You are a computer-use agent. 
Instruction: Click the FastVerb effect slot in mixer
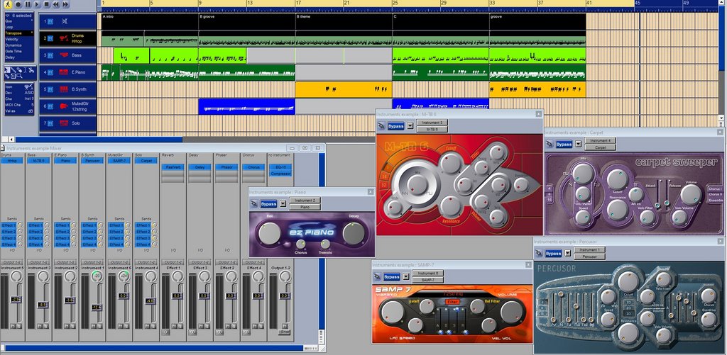click(173, 167)
